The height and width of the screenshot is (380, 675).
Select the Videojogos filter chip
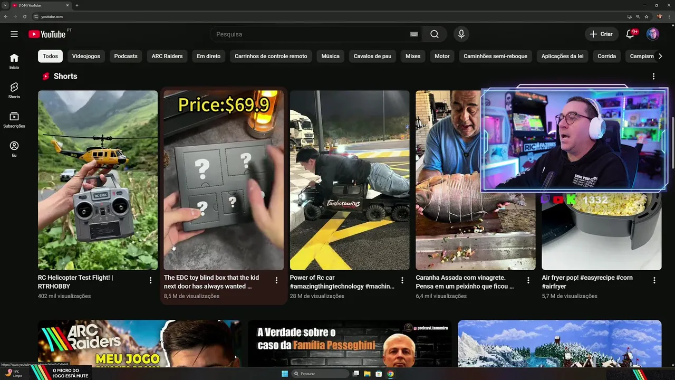pyautogui.click(x=86, y=56)
